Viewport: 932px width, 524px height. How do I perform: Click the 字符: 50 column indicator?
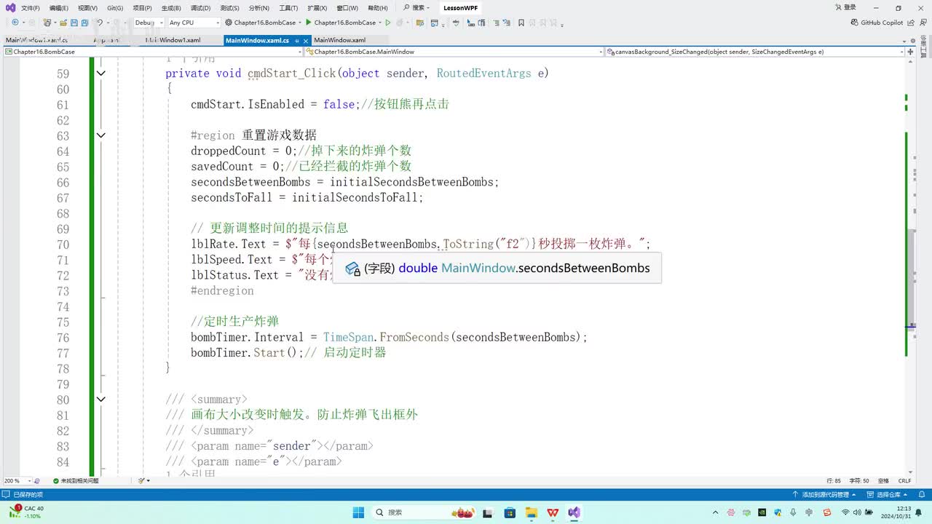pyautogui.click(x=860, y=480)
